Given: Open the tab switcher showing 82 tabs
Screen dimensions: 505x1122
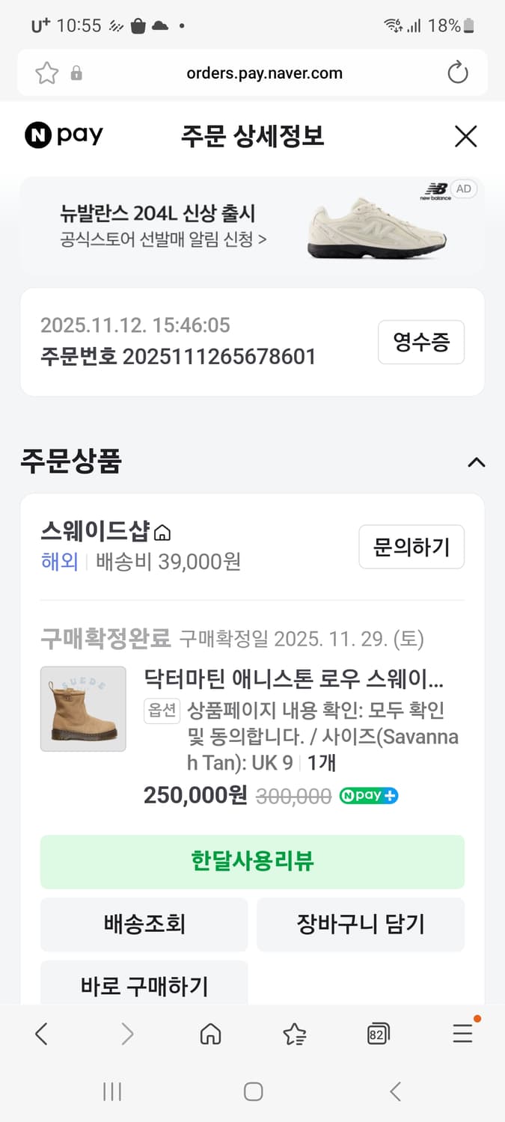Looking at the screenshot, I should pos(378,1034).
